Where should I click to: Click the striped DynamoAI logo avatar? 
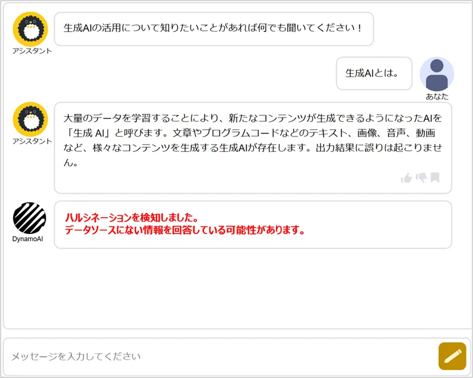tap(29, 218)
